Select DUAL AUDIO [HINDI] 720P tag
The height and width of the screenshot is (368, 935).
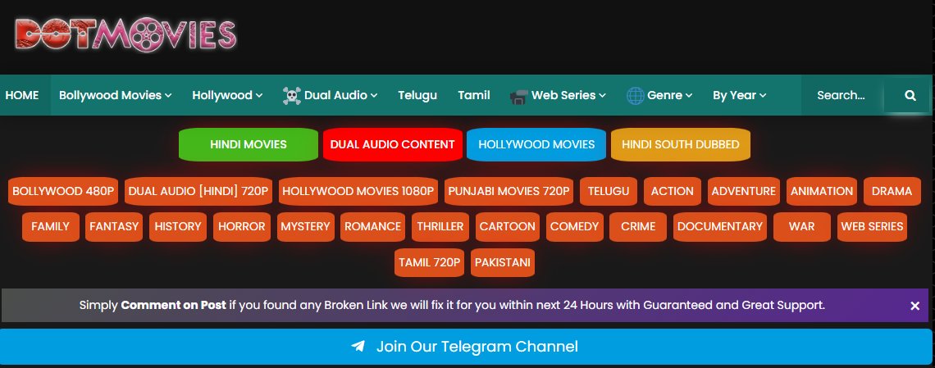pyautogui.click(x=198, y=191)
